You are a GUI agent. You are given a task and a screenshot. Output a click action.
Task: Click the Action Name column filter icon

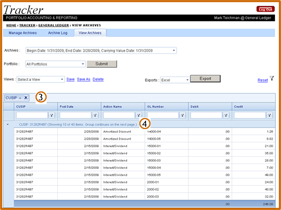(x=139, y=115)
